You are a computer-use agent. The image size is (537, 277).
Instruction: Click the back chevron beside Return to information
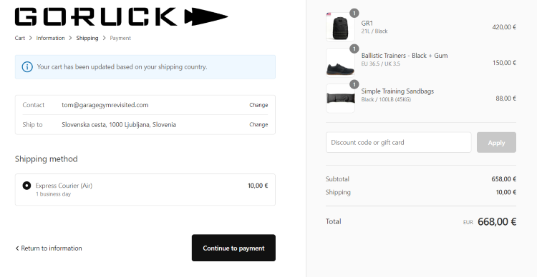pos(17,248)
